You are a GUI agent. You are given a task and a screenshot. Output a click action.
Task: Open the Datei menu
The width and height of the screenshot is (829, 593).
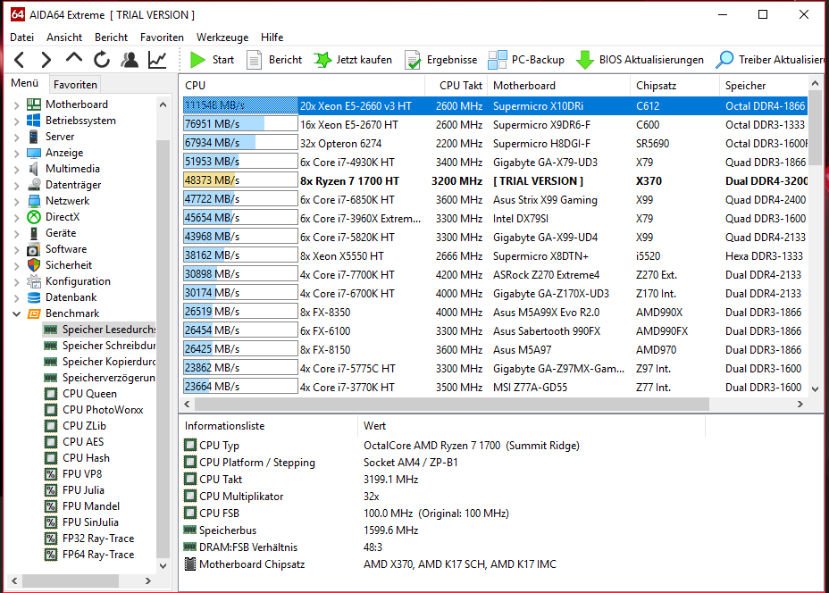click(21, 37)
